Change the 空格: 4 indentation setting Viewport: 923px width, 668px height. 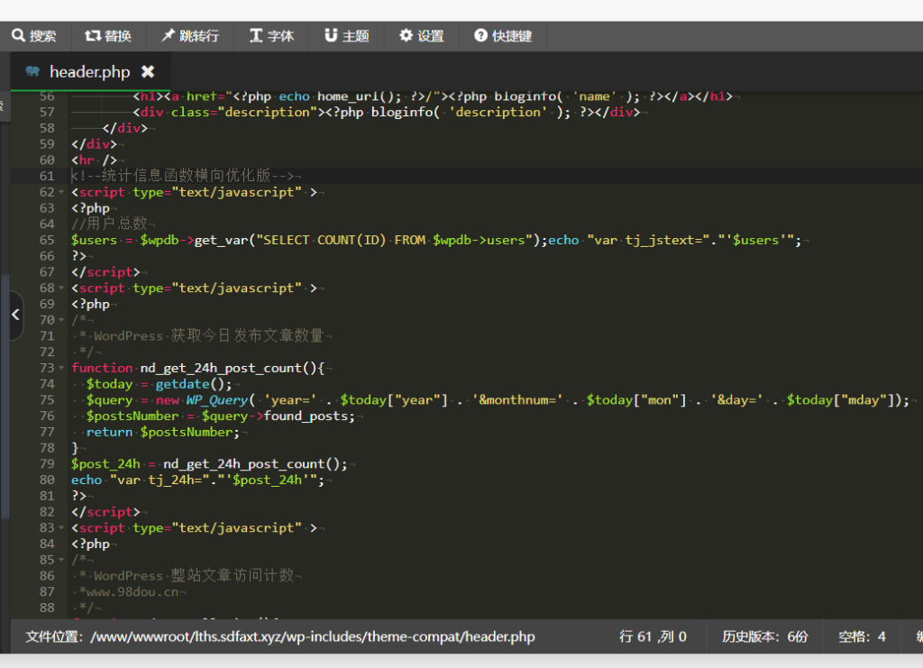tap(862, 636)
